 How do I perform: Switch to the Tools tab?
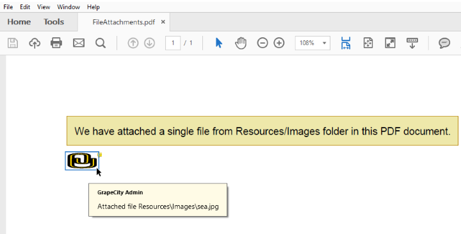click(54, 22)
